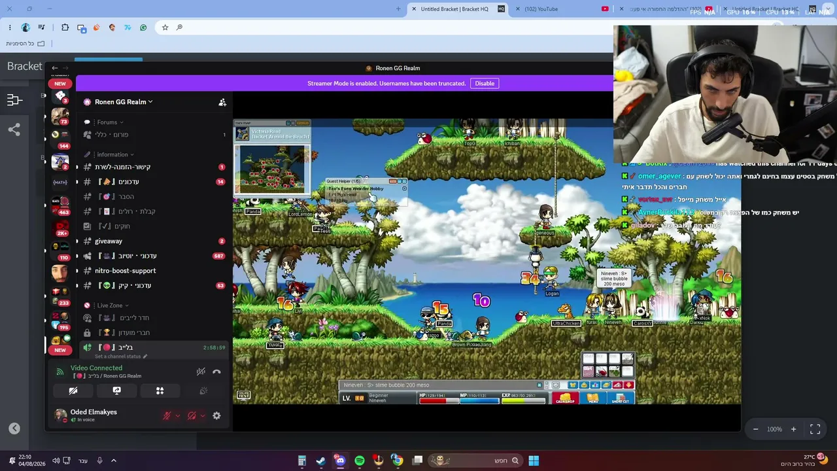Image resolution: width=837 pixels, height=471 pixels.
Task: Click the Windows Start button
Action: 534,461
